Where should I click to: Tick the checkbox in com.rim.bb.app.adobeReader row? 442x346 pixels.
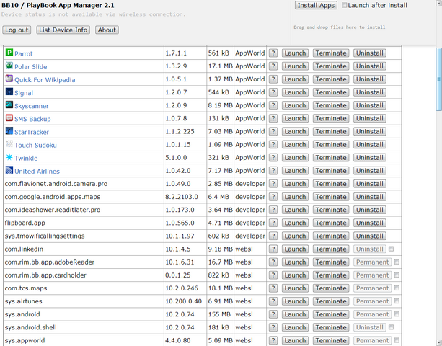point(397,262)
